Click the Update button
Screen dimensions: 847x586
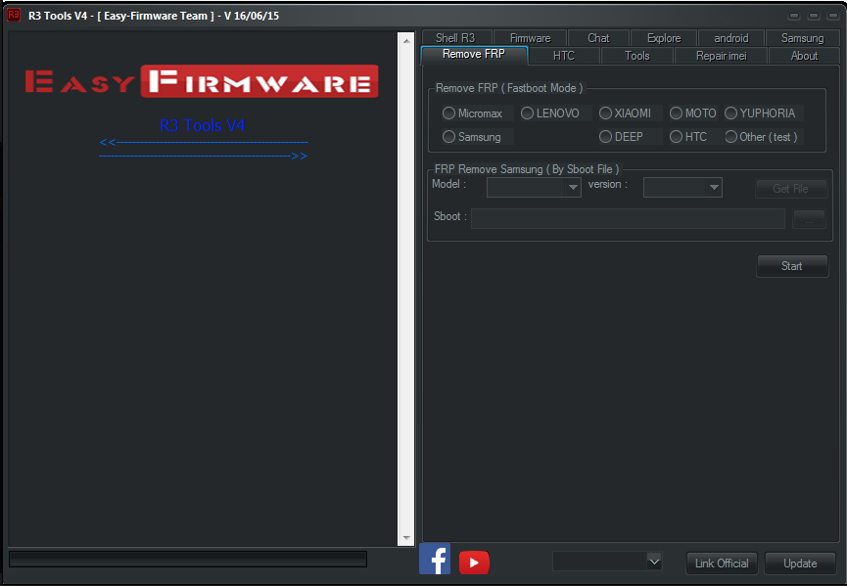[800, 563]
